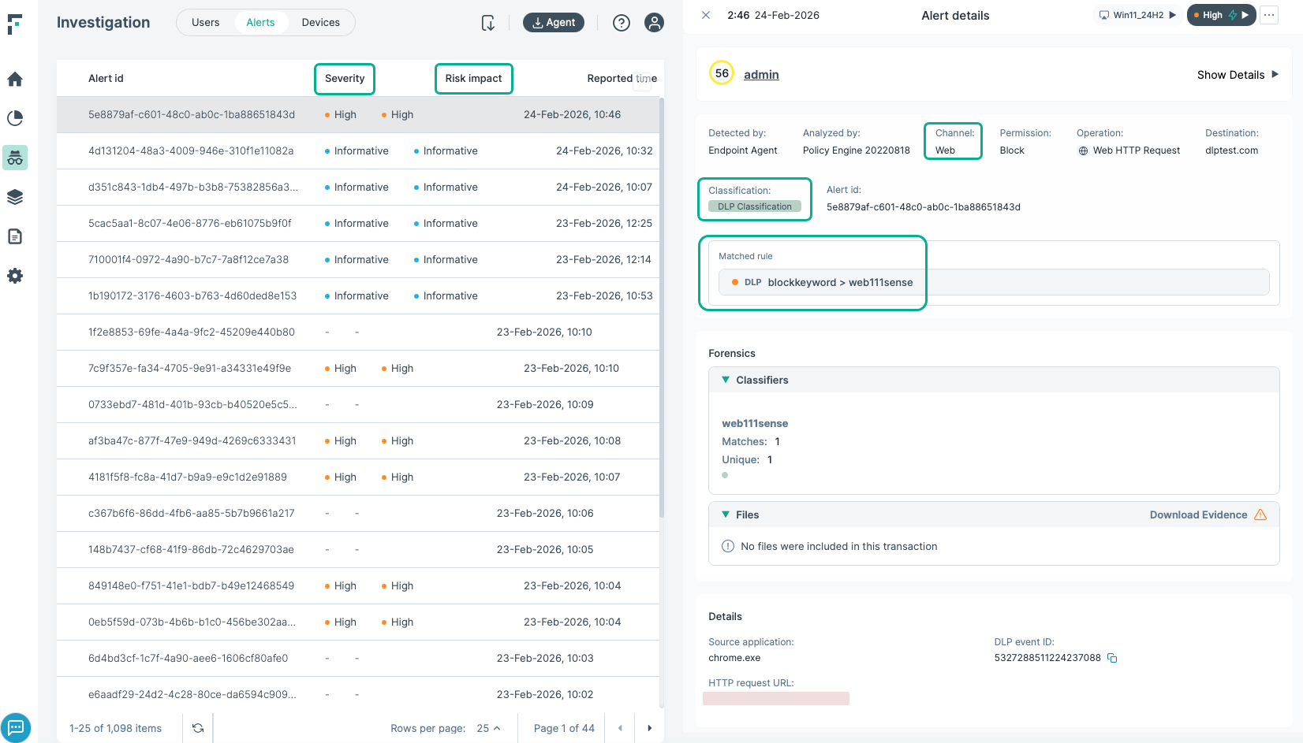Image resolution: width=1303 pixels, height=743 pixels.
Task: Collapse the Classifiers section
Action: pyautogui.click(x=726, y=380)
